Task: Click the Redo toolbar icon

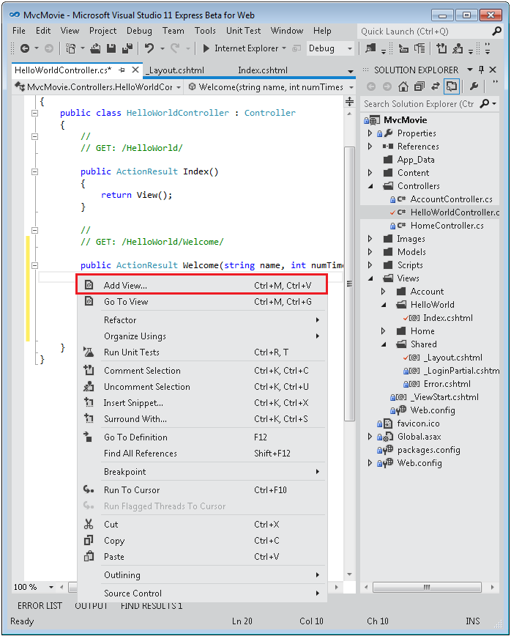Action: click(175, 48)
